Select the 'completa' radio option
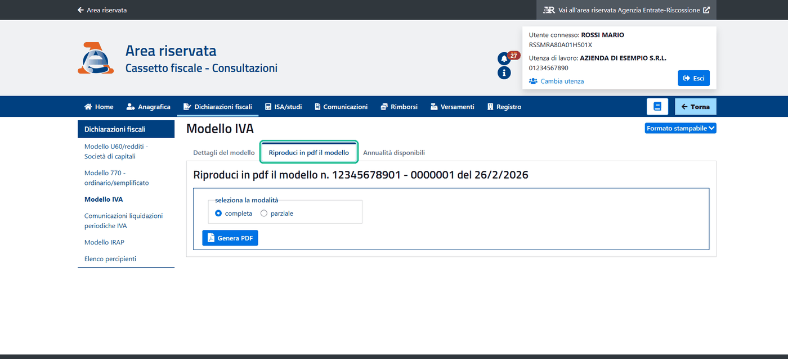Viewport: 788px width, 359px height. pos(218,213)
